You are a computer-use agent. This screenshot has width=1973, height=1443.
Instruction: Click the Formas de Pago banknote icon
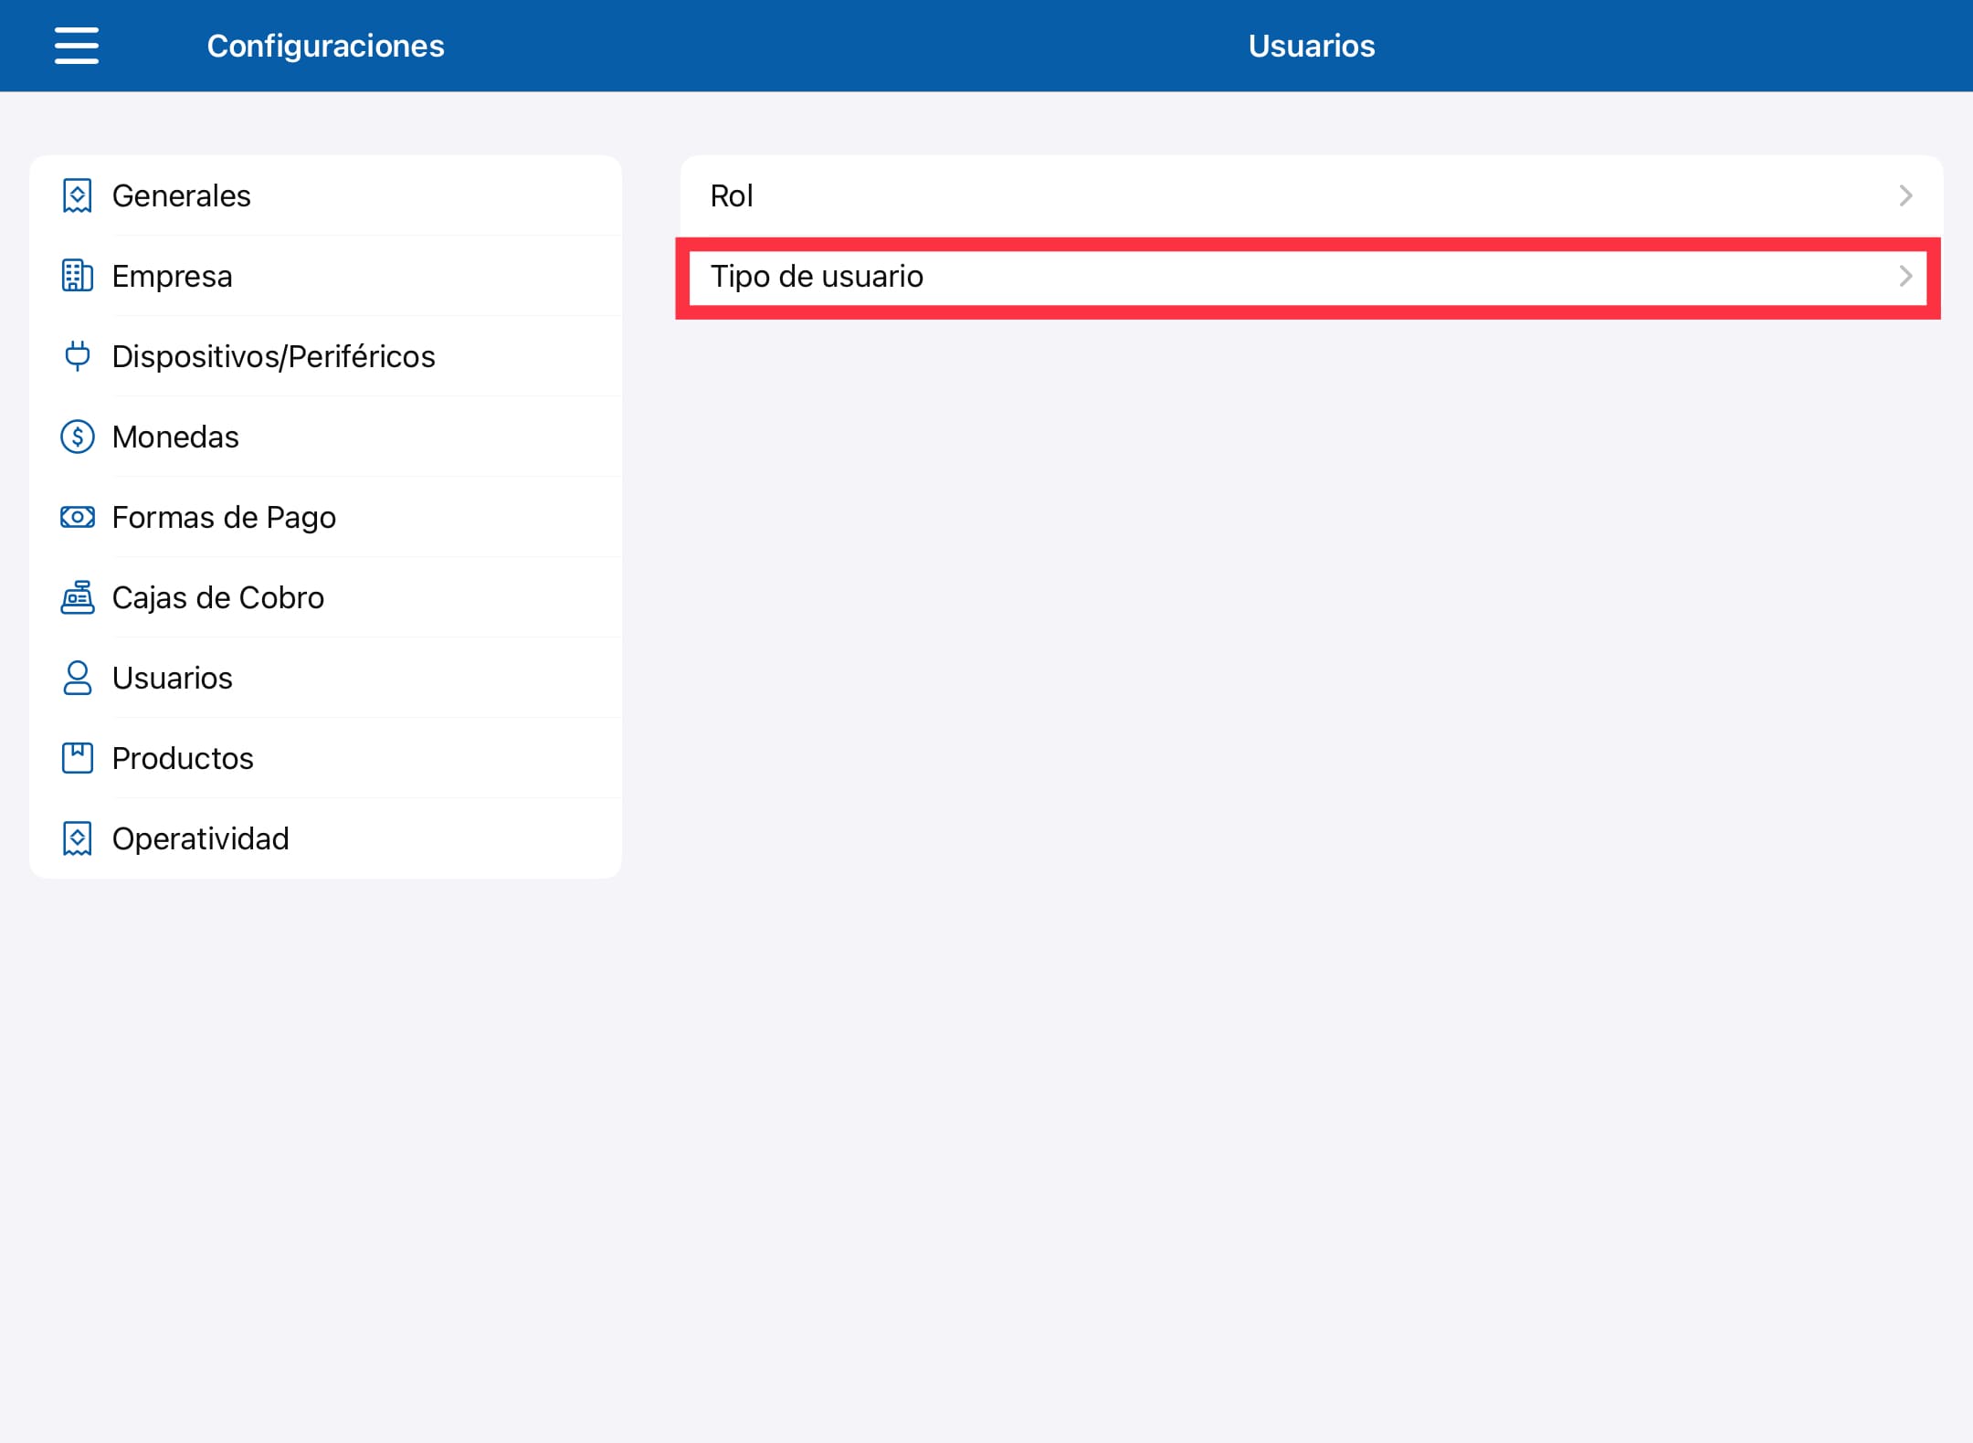[78, 517]
